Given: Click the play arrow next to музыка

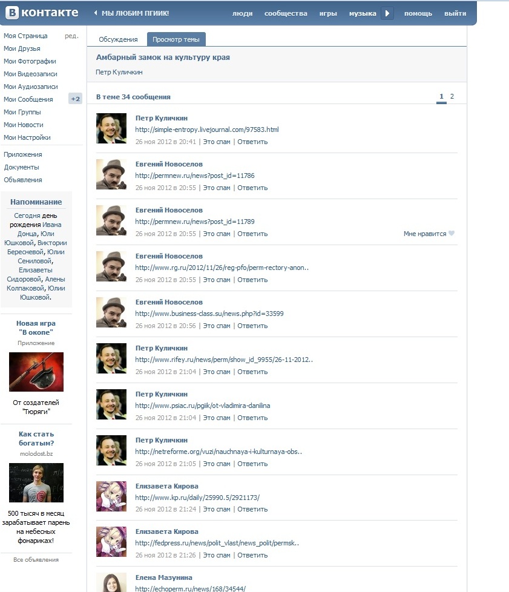Looking at the screenshot, I should pos(387,13).
